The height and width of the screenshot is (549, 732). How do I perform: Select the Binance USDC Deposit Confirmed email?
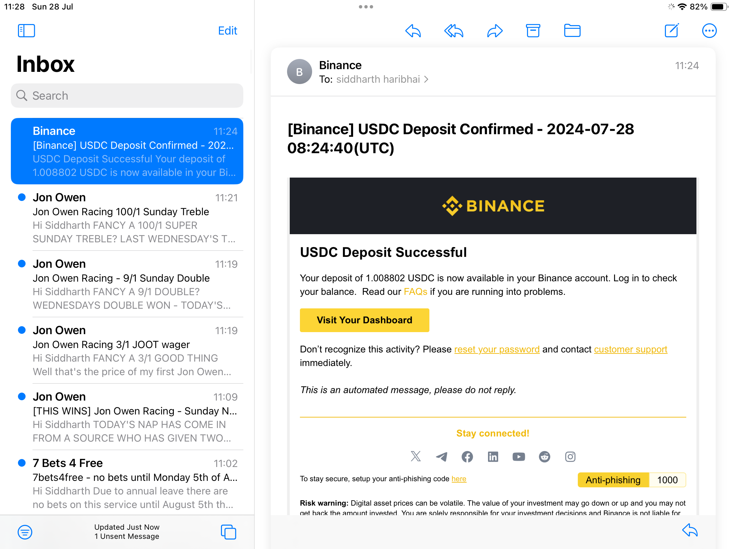point(127,151)
